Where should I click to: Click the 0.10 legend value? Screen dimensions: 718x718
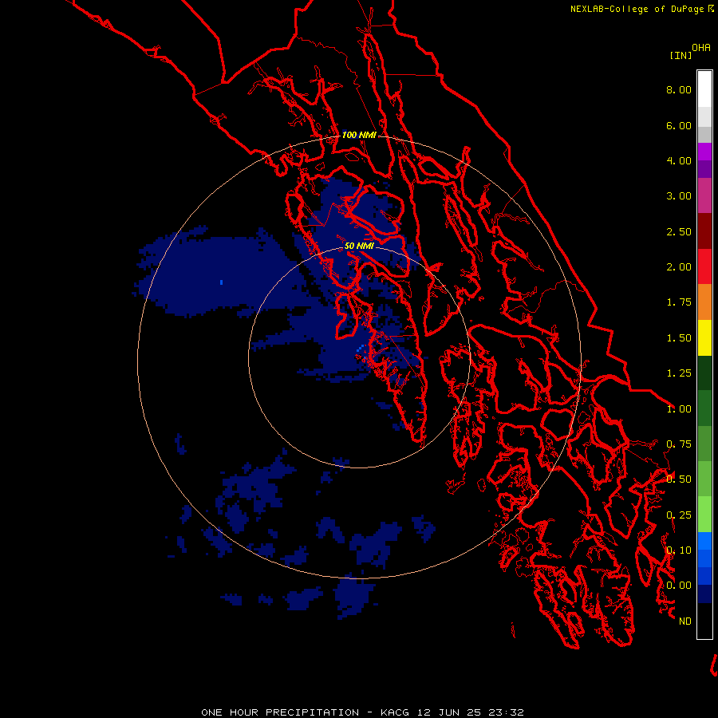coord(679,550)
